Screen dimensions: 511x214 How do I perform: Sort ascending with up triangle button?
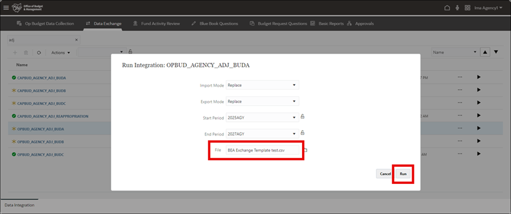485,52
